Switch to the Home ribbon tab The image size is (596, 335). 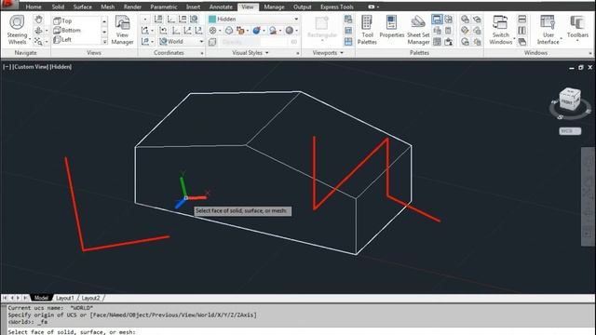click(x=34, y=7)
